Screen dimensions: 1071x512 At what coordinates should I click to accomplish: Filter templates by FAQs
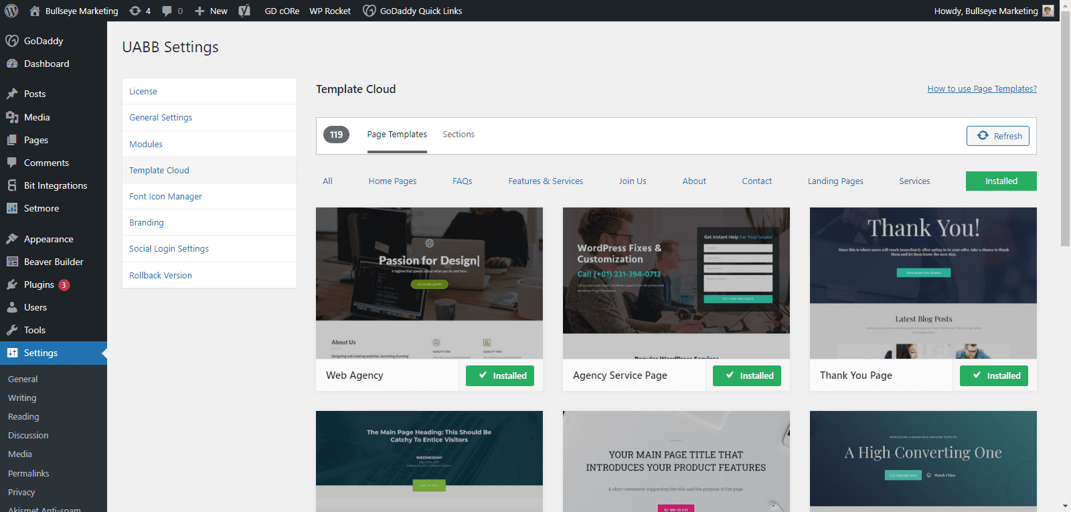[462, 181]
